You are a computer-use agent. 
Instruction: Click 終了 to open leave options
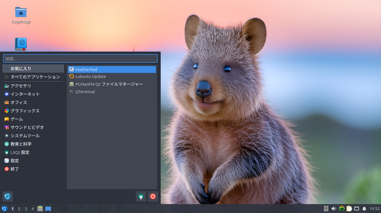[x=14, y=169]
